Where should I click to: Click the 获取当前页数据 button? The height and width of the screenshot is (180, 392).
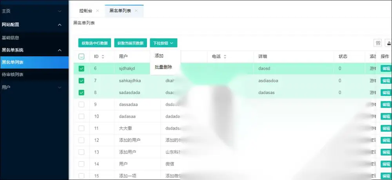tap(131, 43)
